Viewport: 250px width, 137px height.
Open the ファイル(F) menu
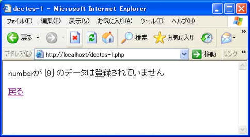(x=19, y=21)
